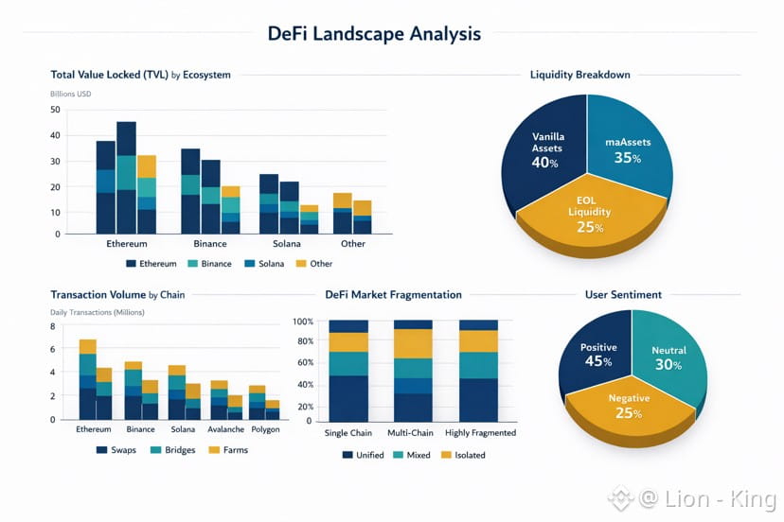
Task: Click the Isolated legend square
Action: tap(446, 455)
